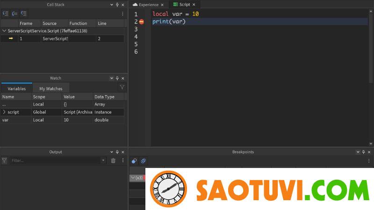The height and width of the screenshot is (210, 374).
Task: Open the Breakpoints panel options menu
Action: tap(369, 161)
